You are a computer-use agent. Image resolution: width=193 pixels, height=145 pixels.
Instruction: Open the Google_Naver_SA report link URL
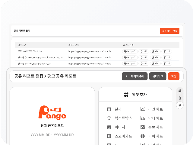(90, 64)
